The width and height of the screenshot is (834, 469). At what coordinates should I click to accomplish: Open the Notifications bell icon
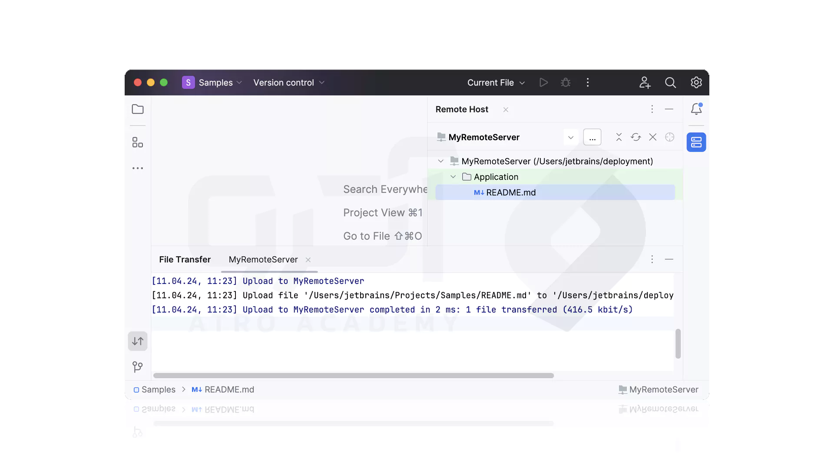coord(696,109)
